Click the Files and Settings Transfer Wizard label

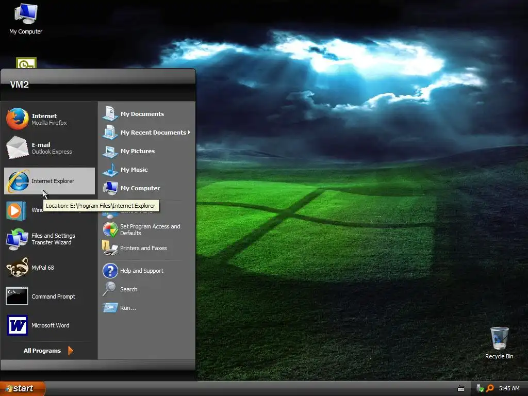(x=53, y=239)
